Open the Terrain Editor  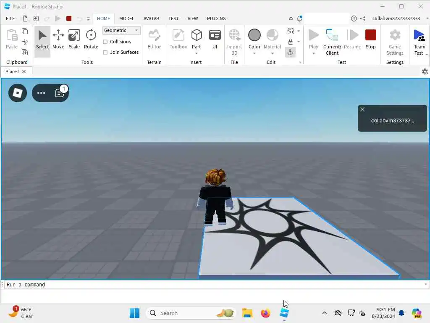(154, 40)
